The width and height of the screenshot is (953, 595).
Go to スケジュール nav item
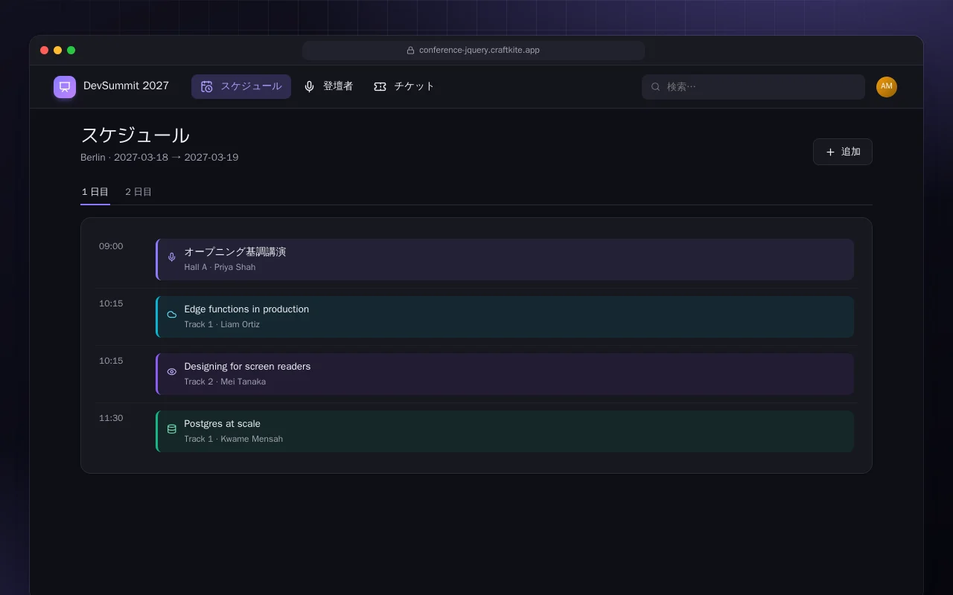(241, 86)
